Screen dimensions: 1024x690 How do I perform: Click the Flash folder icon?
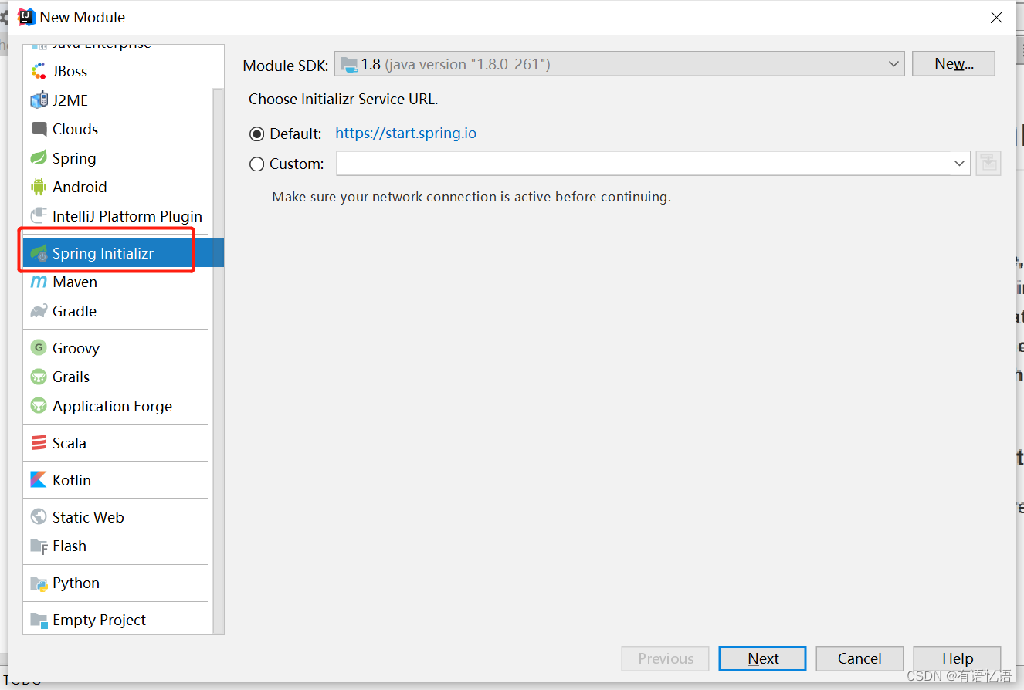39,546
